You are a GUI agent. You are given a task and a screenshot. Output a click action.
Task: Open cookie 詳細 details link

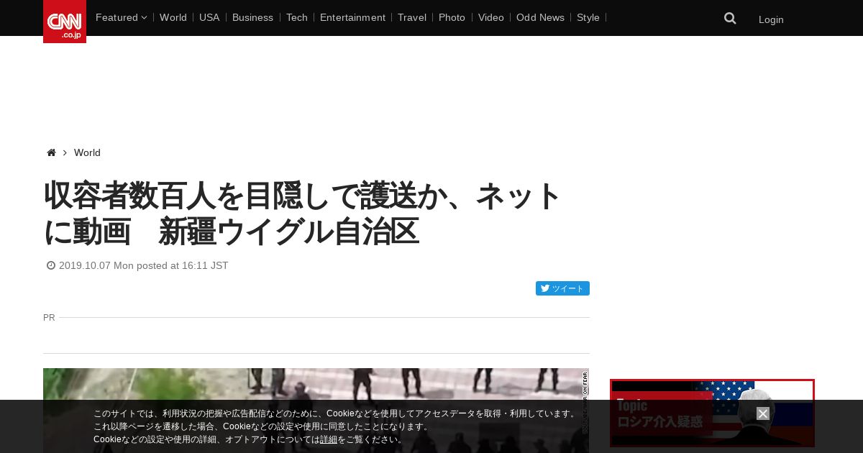pyautogui.click(x=329, y=439)
